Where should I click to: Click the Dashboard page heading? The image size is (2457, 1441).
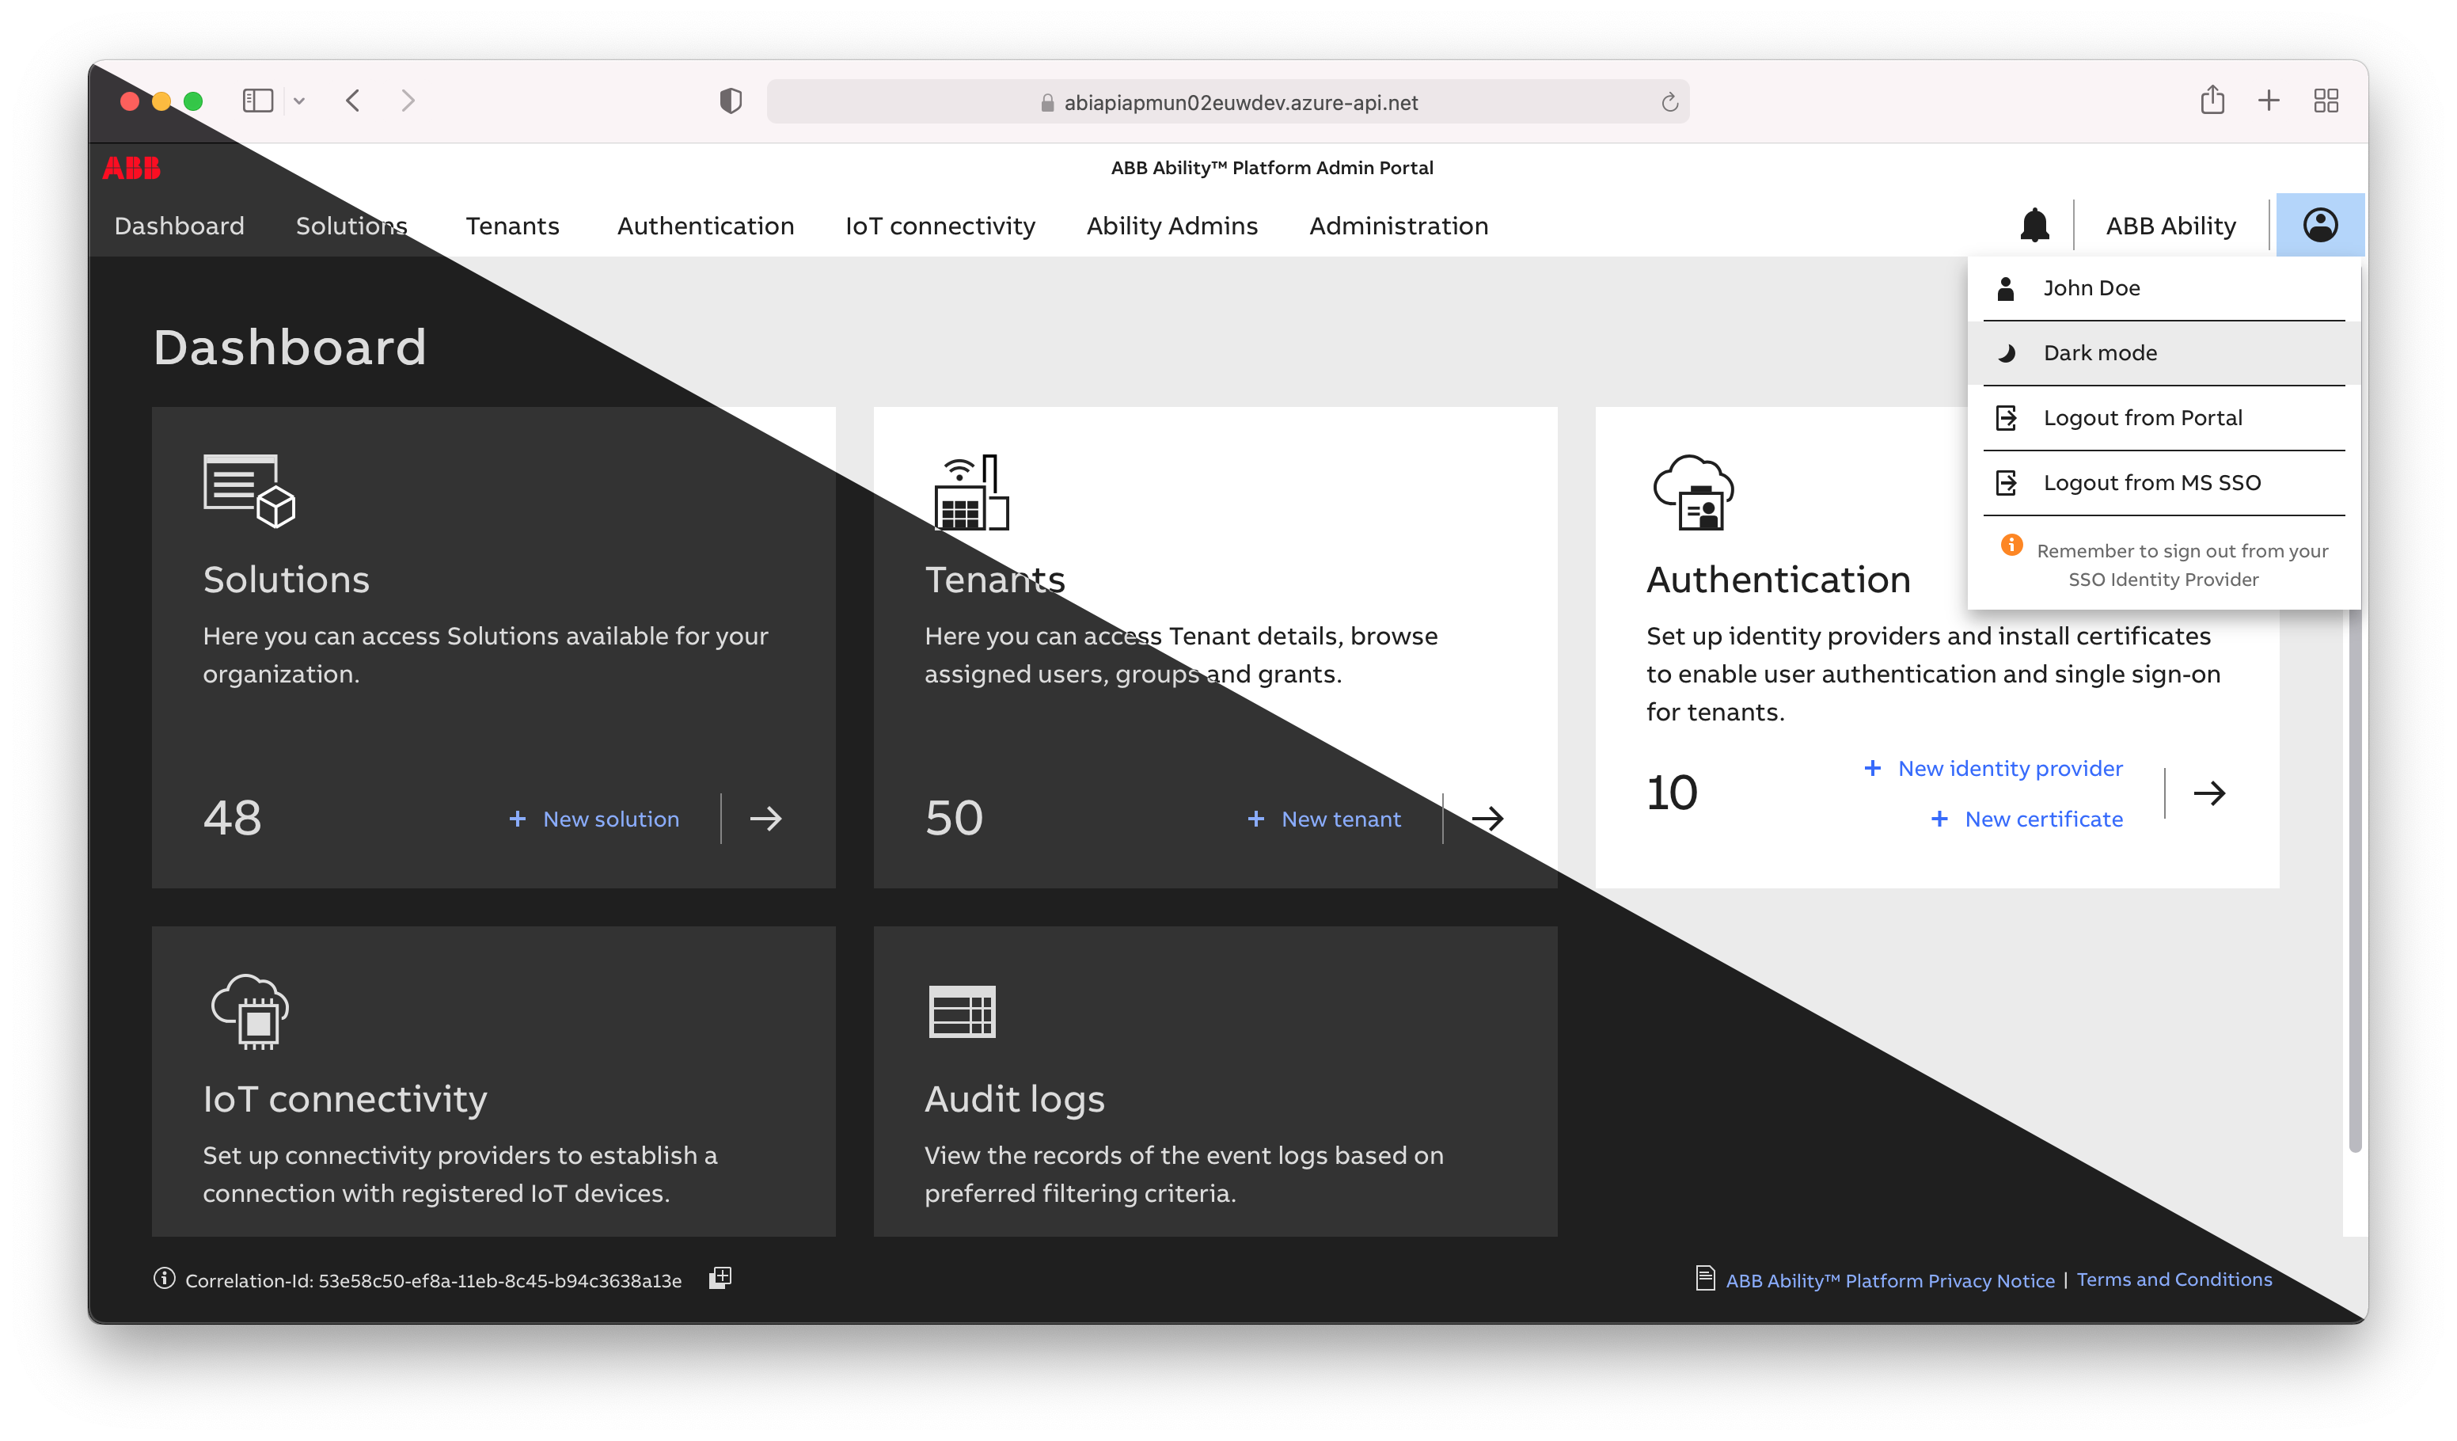tap(290, 347)
